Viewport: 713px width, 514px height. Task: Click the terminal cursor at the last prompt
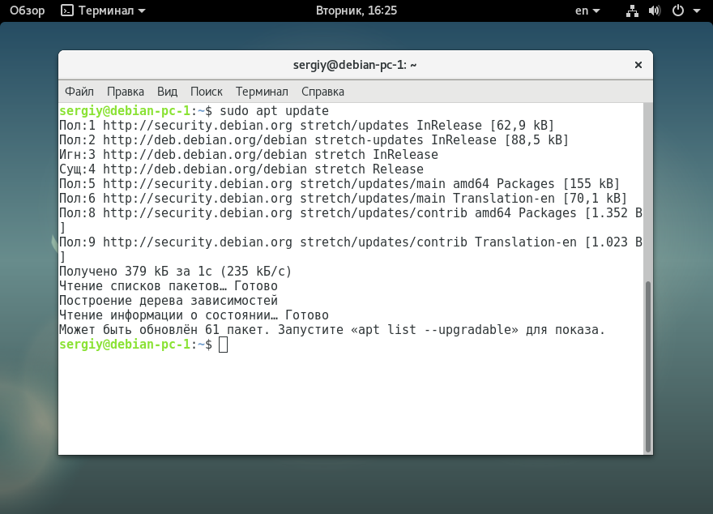click(x=224, y=345)
